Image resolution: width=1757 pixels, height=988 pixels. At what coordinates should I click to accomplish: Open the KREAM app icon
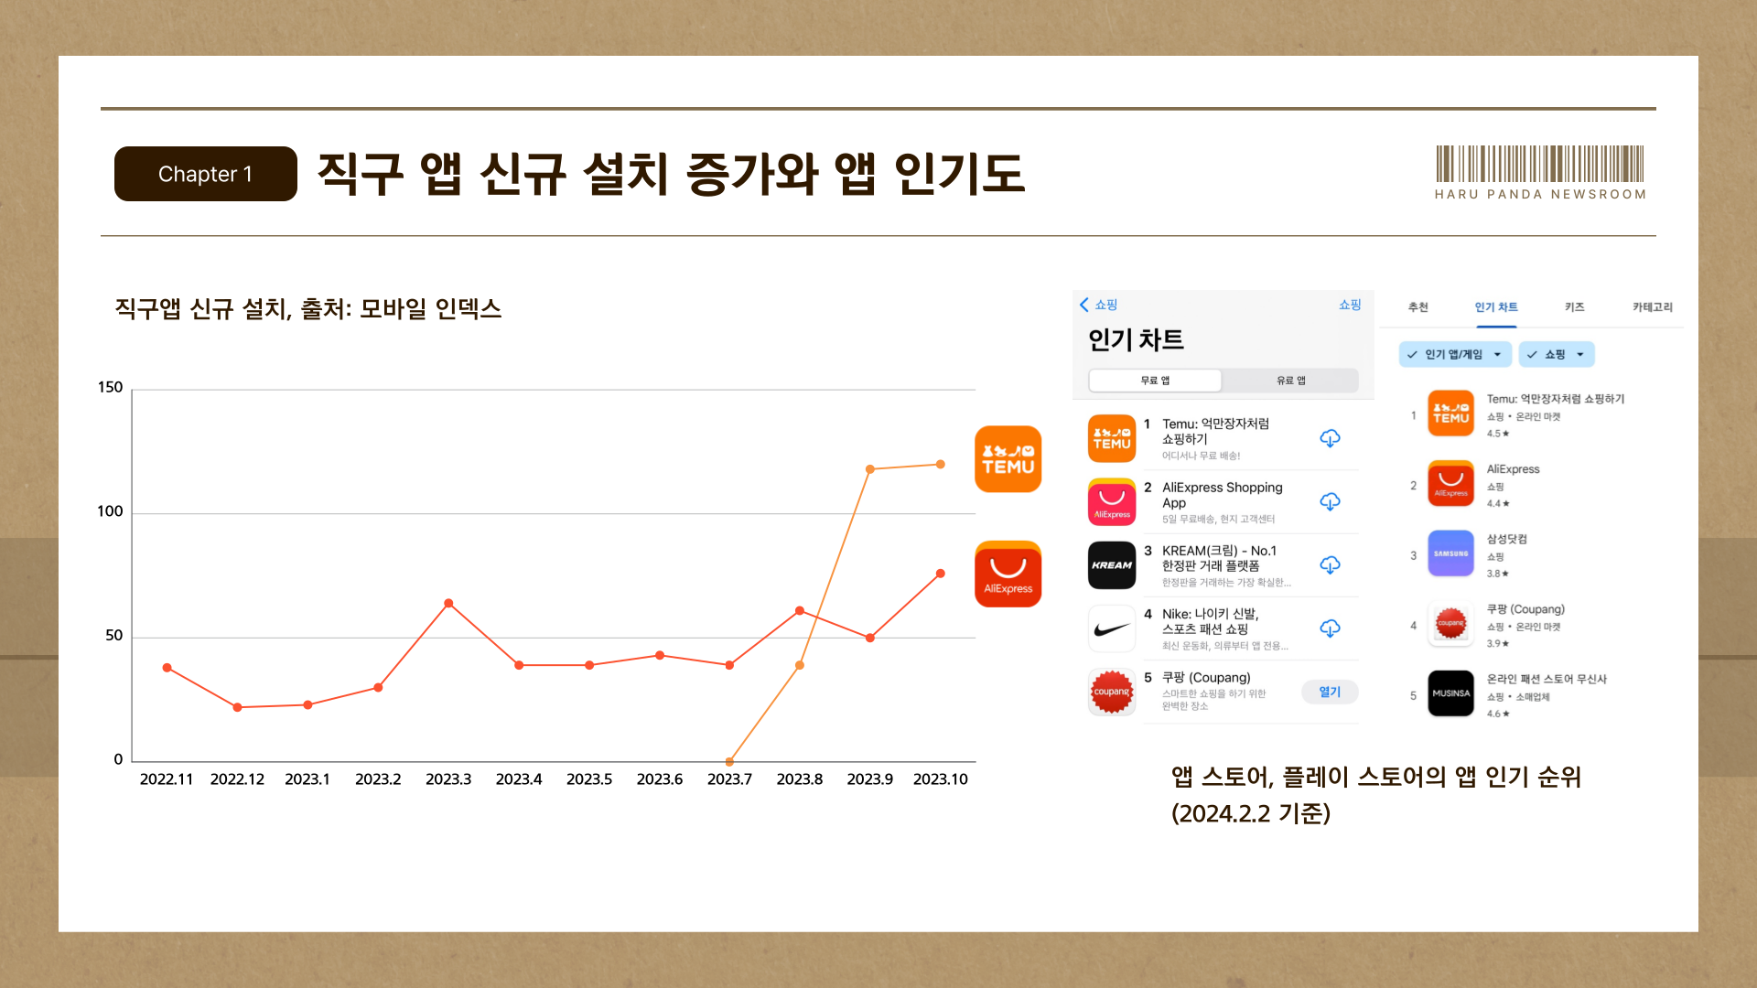[1111, 564]
